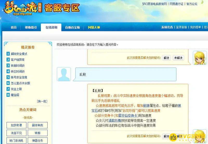Go to 首页 tab
208x144 pixels.
click(x=14, y=27)
